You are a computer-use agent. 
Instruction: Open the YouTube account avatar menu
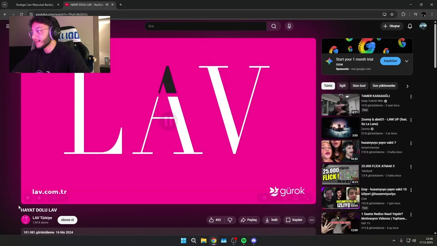tap(423, 26)
